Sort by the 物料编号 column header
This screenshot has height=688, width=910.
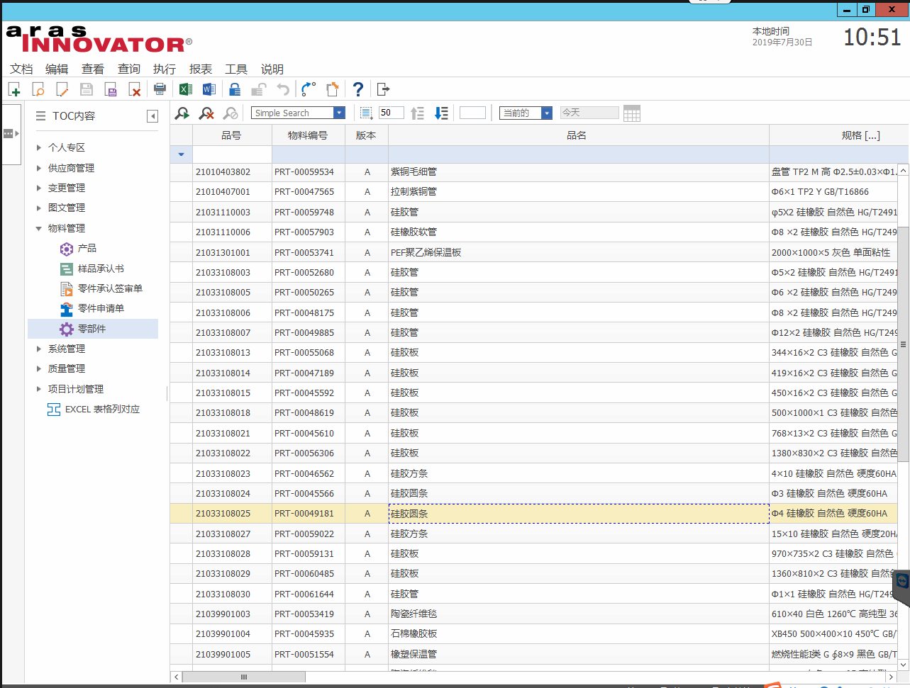[308, 135]
